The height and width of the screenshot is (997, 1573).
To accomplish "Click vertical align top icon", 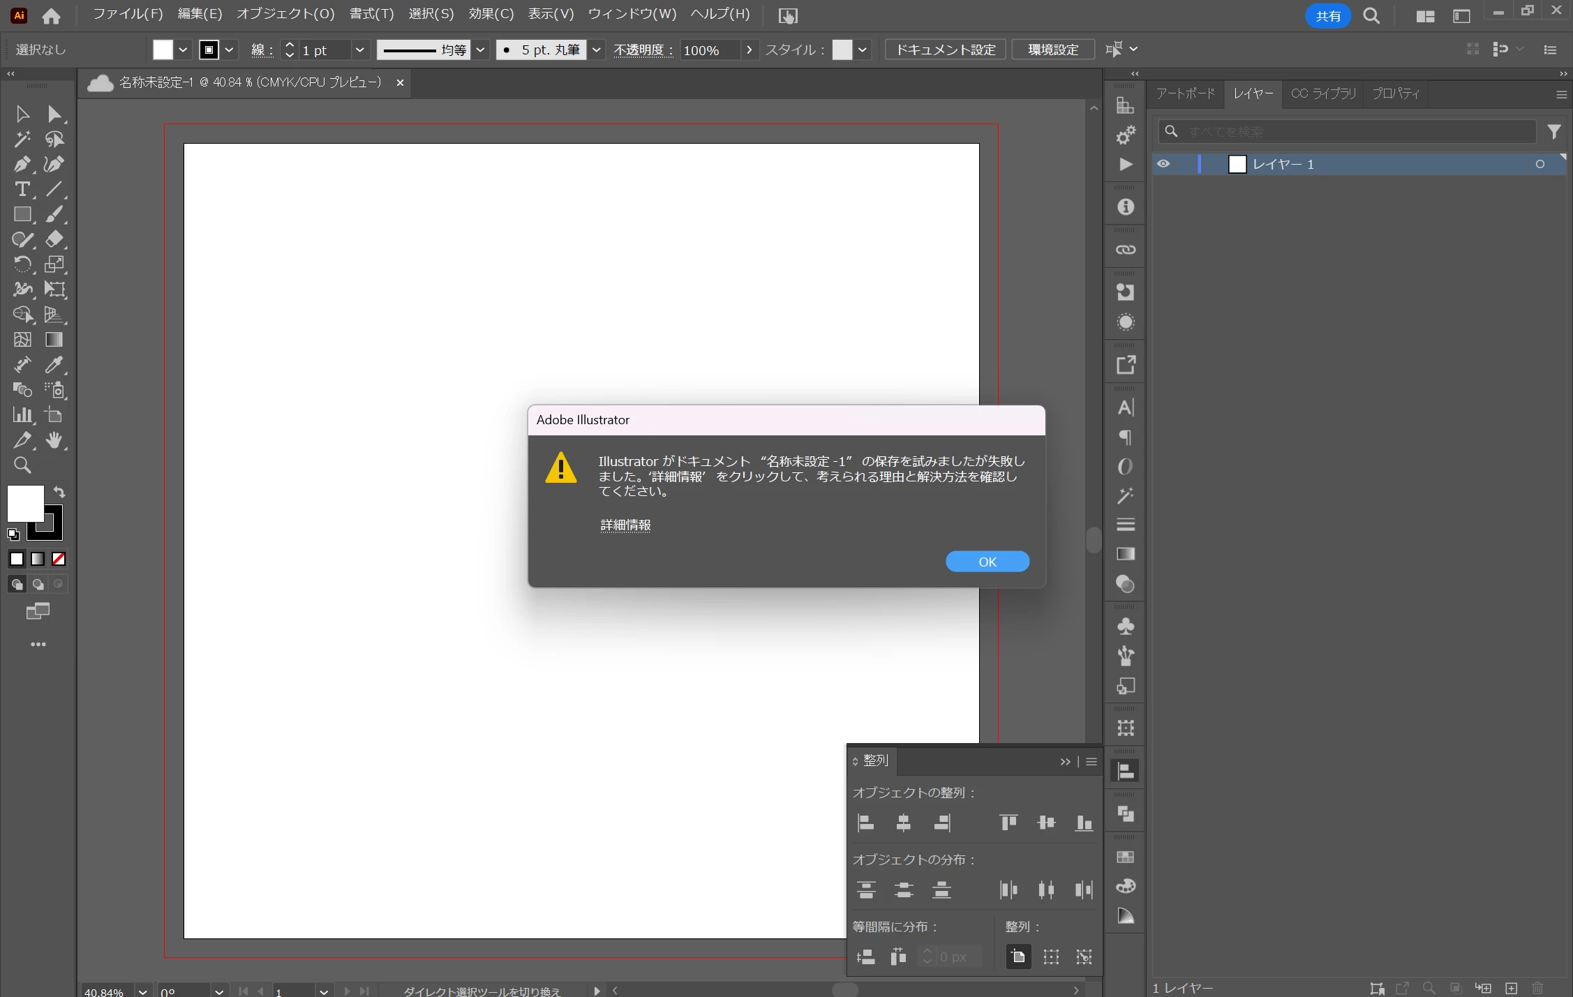I will [x=1008, y=823].
